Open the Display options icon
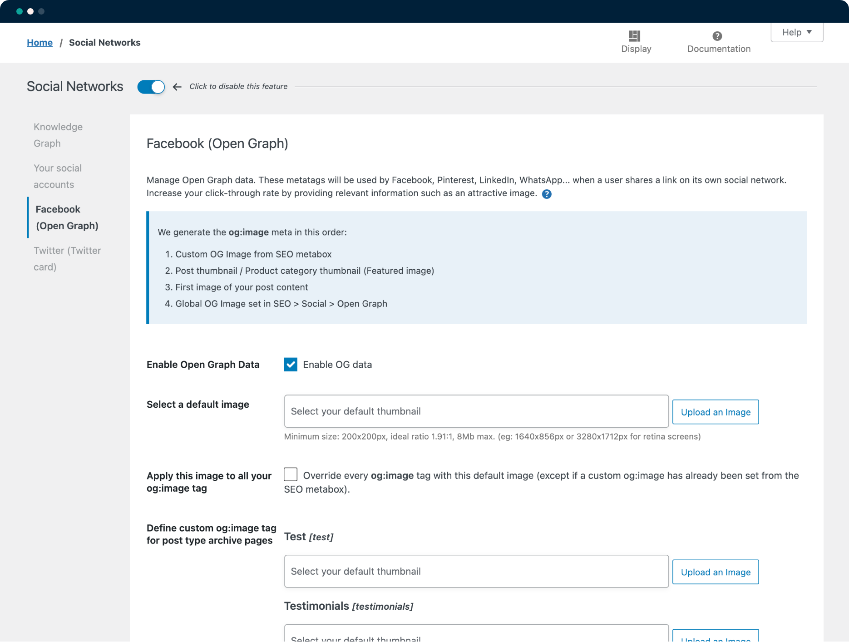 635,36
